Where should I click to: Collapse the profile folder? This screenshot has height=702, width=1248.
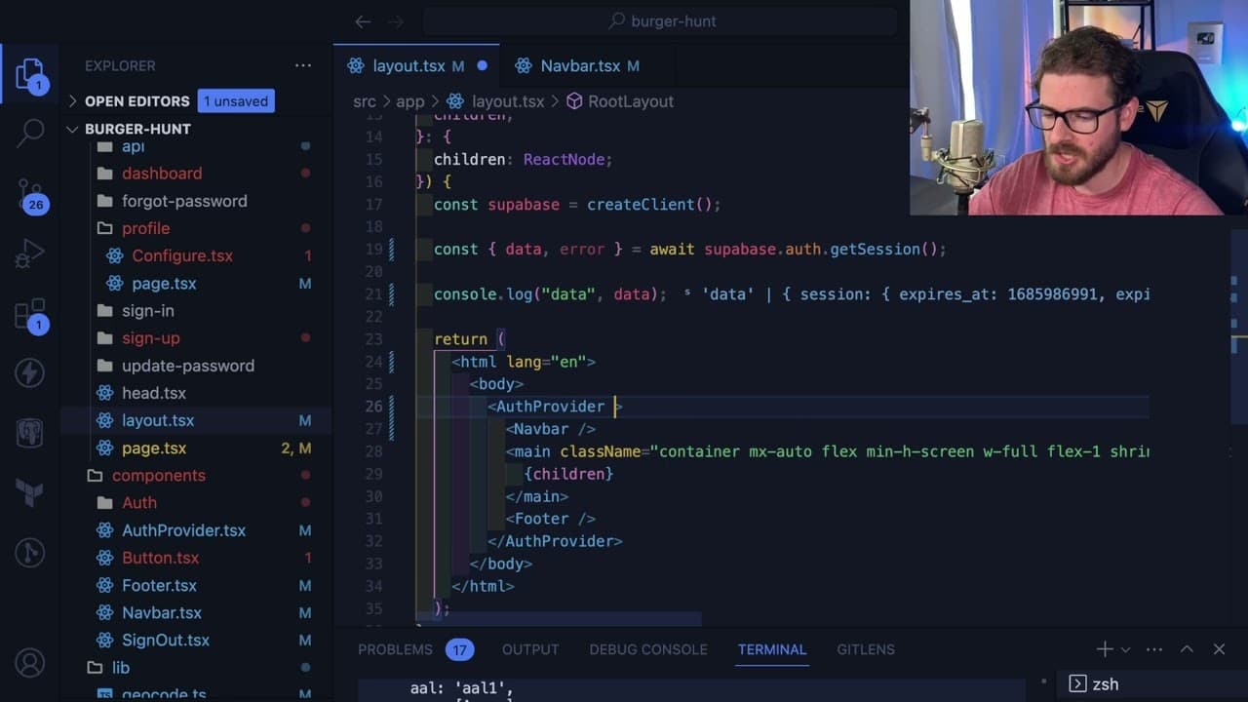pos(145,228)
